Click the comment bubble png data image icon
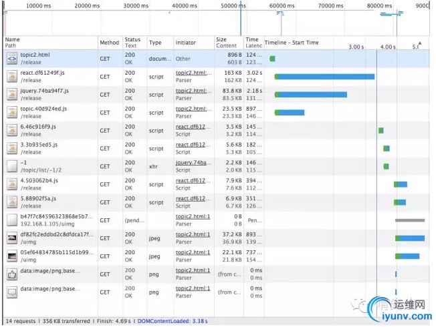Screen dimensions: 436x327 point(12,292)
